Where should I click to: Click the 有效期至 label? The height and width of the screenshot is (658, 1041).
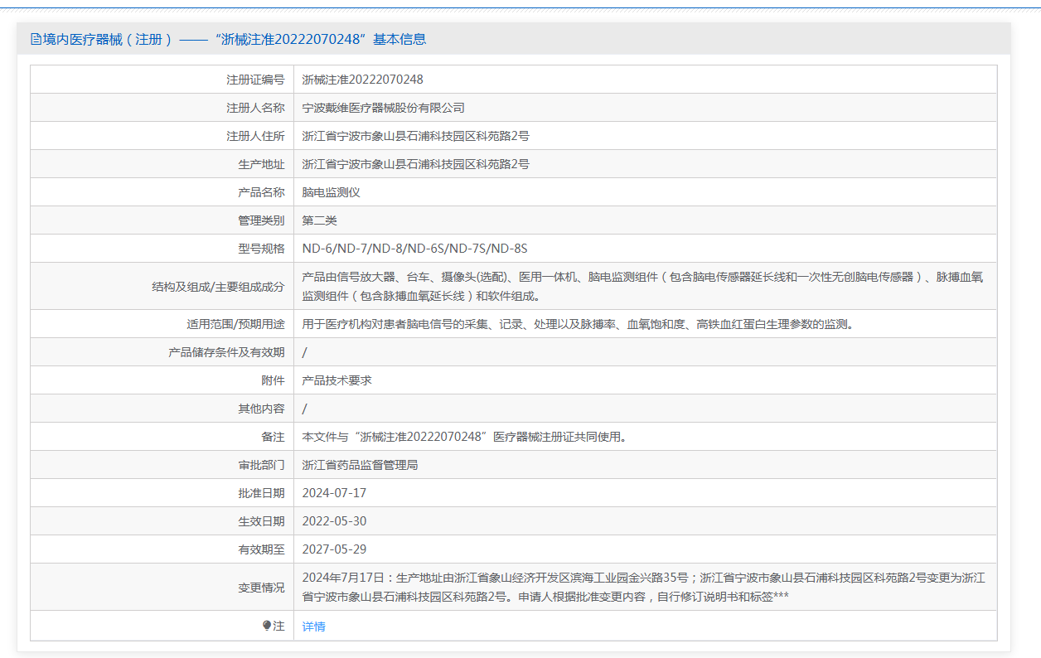pyautogui.click(x=261, y=549)
